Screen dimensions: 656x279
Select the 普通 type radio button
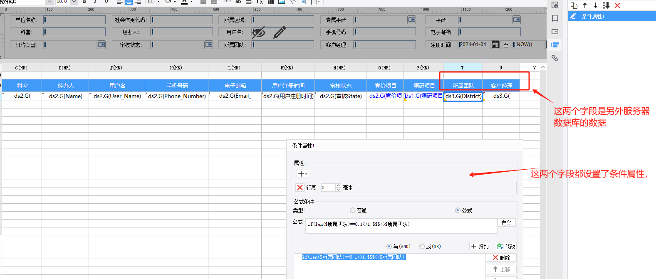point(353,210)
